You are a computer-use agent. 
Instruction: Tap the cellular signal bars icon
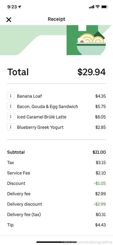pyautogui.click(x=92, y=7)
